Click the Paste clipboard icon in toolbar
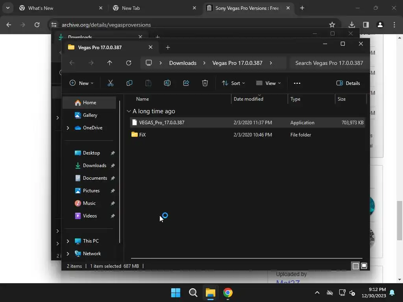Image resolution: width=403 pixels, height=302 pixels. 148,83
